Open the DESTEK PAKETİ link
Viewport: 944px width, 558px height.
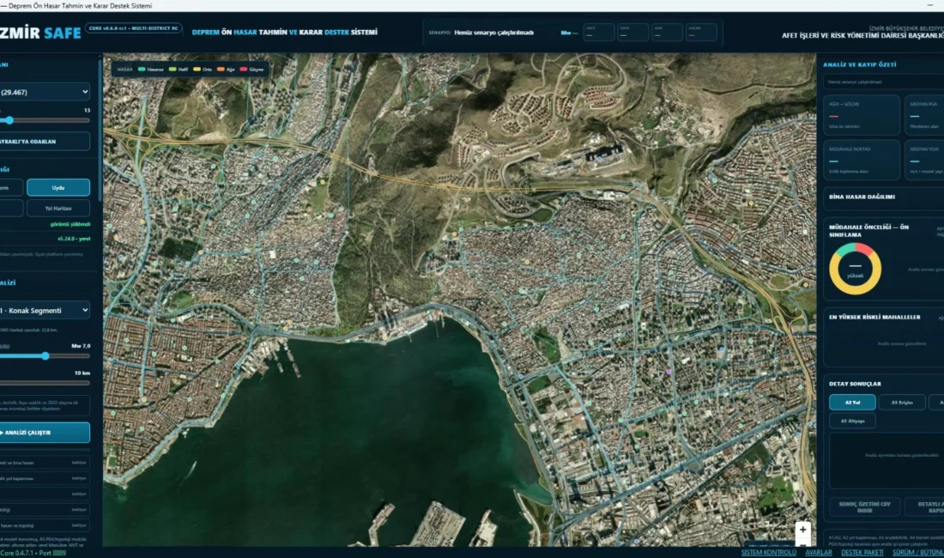click(x=862, y=552)
